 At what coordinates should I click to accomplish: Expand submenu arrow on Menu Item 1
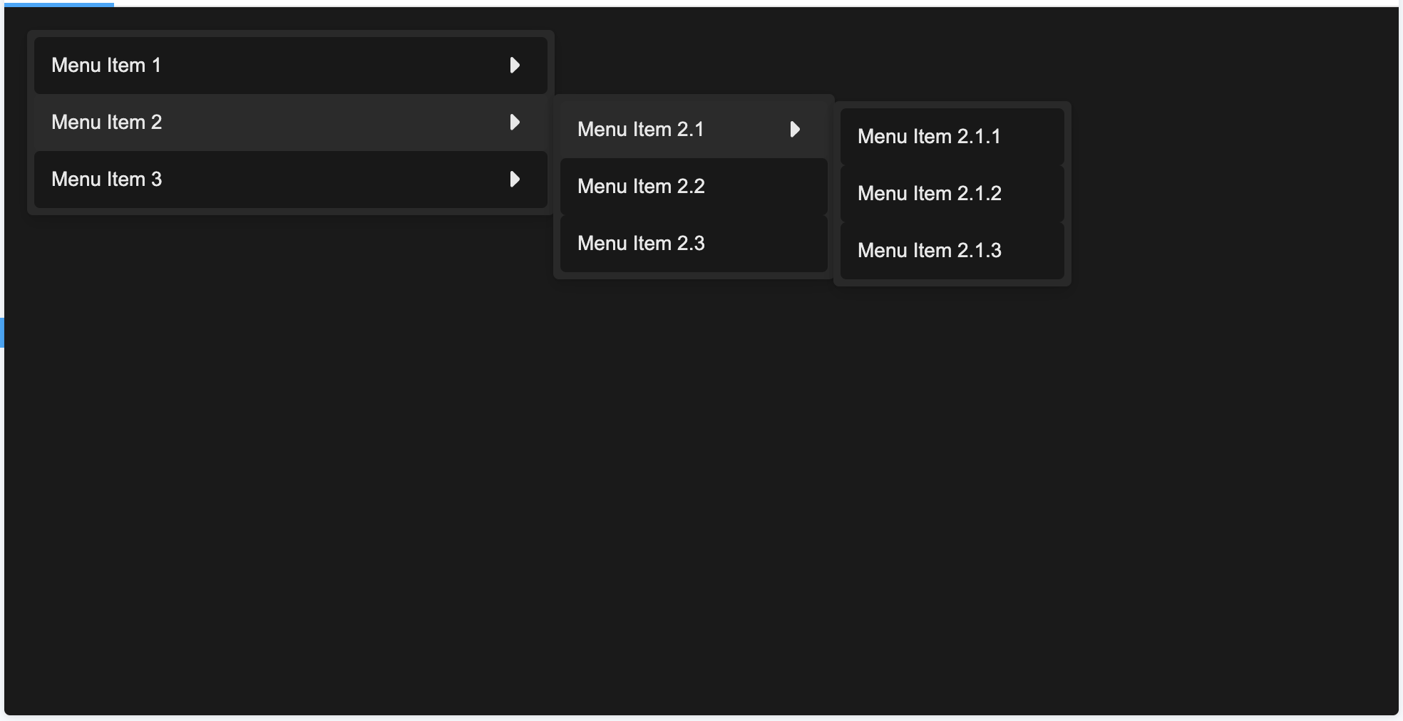[x=515, y=66]
